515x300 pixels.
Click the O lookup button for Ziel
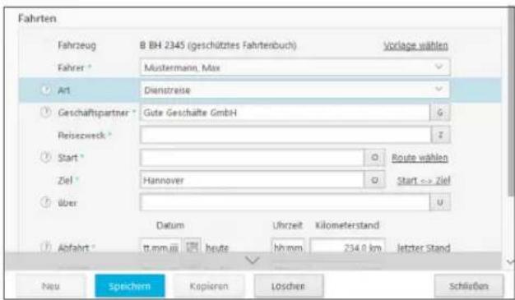tap(374, 180)
